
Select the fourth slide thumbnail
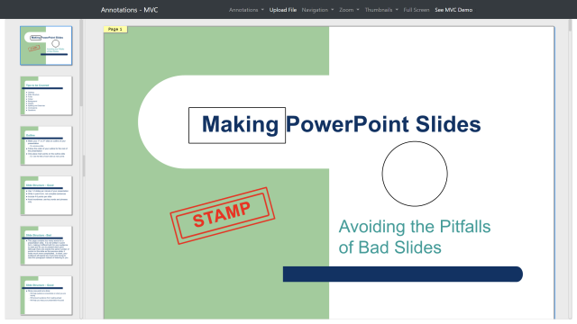pyautogui.click(x=46, y=195)
